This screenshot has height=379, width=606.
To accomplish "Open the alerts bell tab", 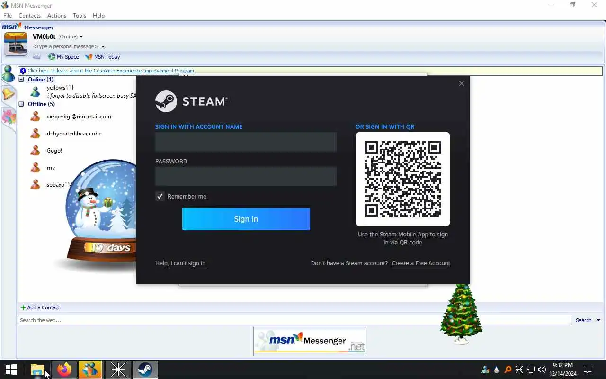I will 9,94.
